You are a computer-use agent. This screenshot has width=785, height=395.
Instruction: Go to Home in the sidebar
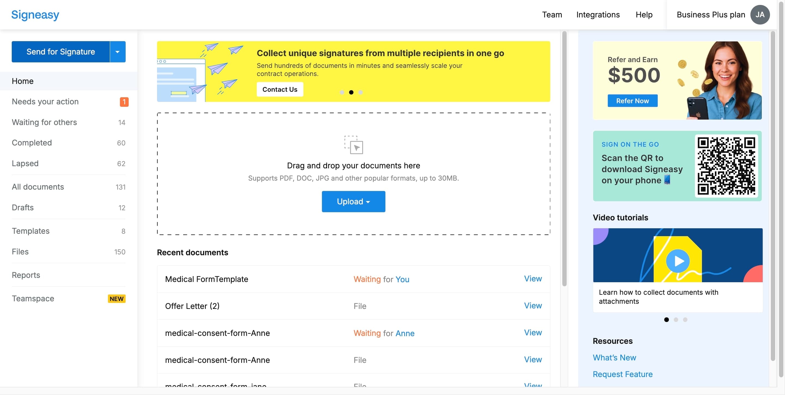69,81
